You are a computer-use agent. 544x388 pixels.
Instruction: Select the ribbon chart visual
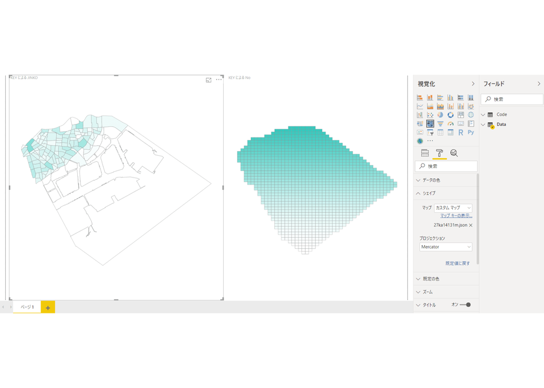[x=471, y=106]
